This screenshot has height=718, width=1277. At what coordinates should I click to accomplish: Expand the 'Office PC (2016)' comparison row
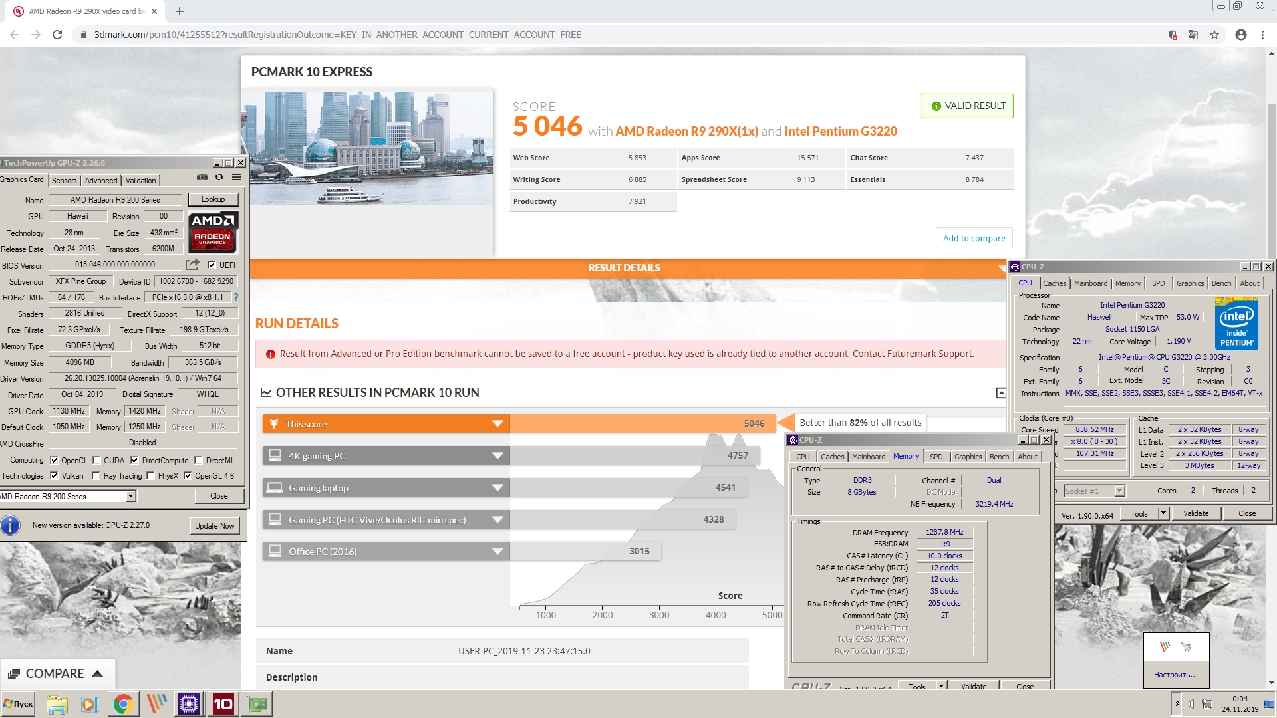[x=497, y=552]
